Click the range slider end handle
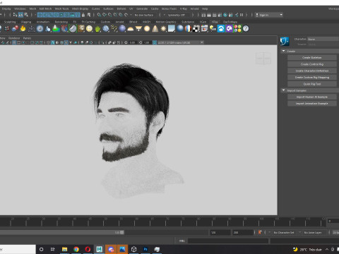The width and height of the screenshot is (339, 254). (x=122, y=232)
